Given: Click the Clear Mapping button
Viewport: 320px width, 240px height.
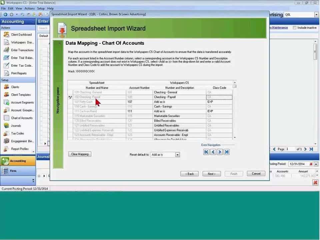Looking at the screenshot, I should (x=80, y=154).
